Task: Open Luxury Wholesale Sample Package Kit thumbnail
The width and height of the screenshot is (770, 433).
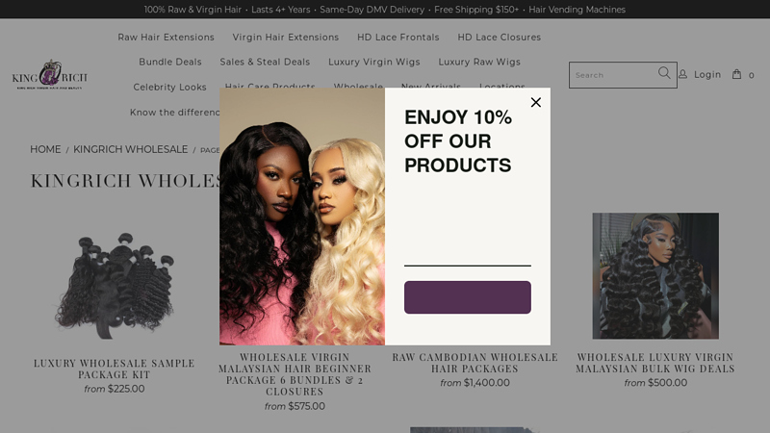Action: (114, 285)
